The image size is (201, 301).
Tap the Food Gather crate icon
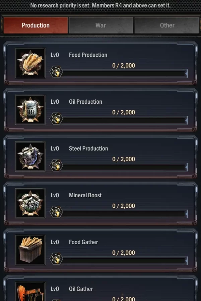30,250
